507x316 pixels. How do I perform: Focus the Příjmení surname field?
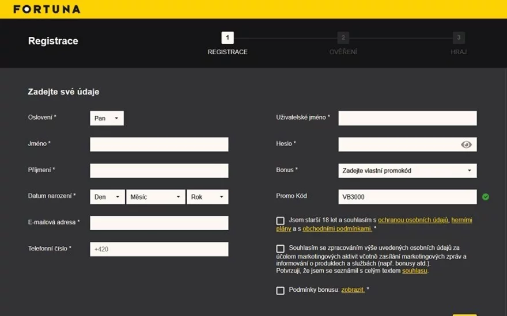pyautogui.click(x=159, y=170)
